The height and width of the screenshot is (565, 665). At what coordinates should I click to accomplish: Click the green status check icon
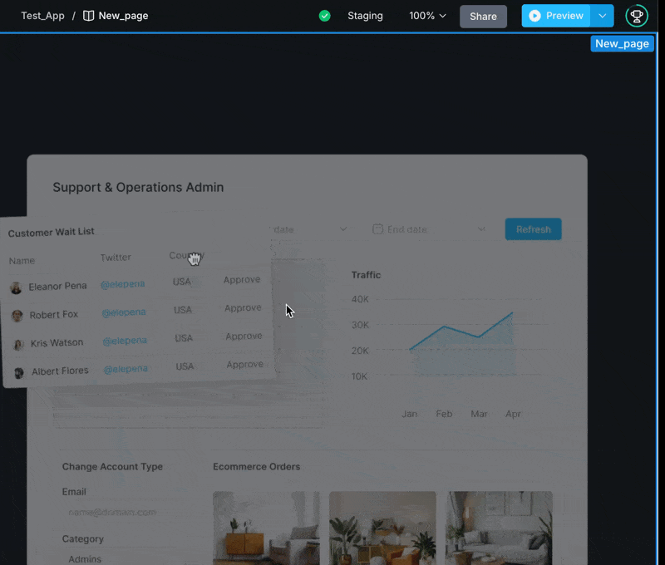[x=325, y=16]
